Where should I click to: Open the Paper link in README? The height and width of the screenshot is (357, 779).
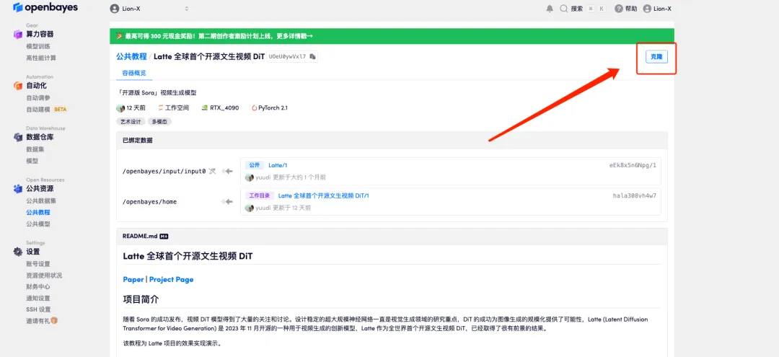[x=133, y=279]
